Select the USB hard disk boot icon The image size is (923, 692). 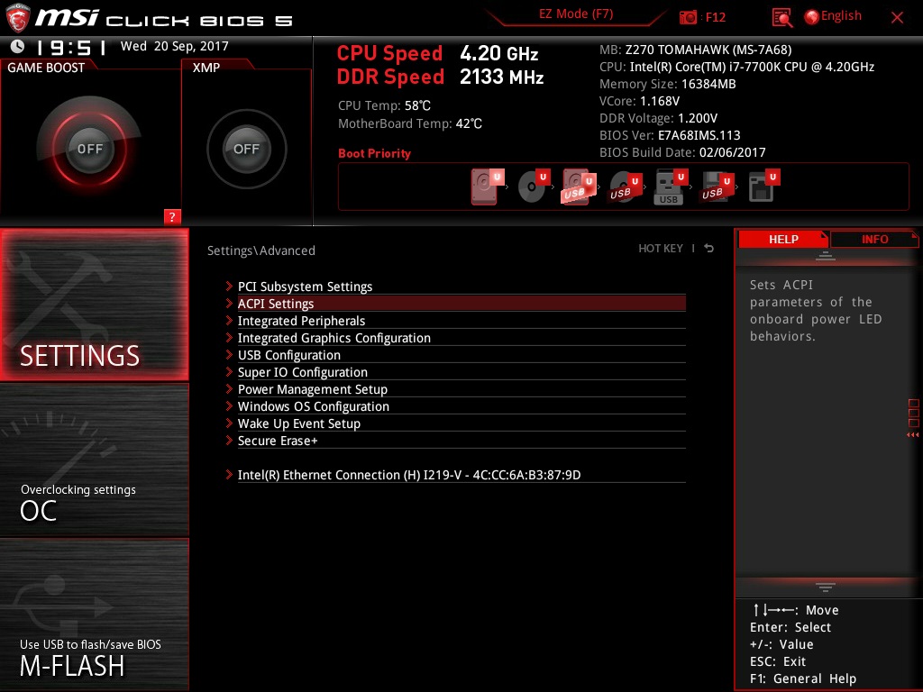coord(580,187)
